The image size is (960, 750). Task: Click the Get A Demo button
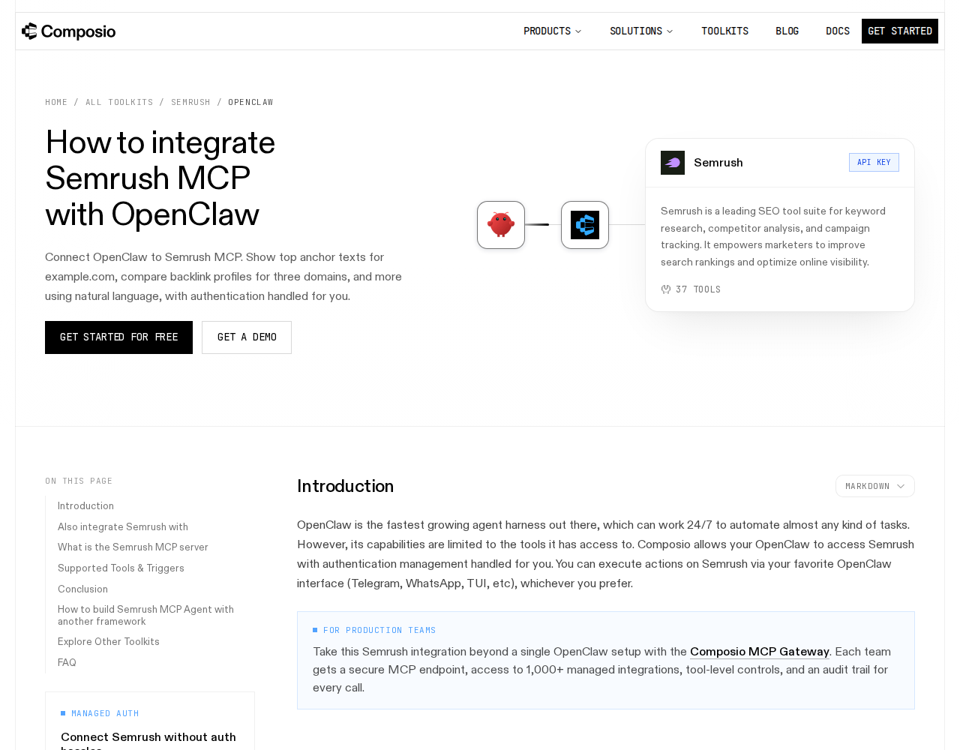coord(247,337)
